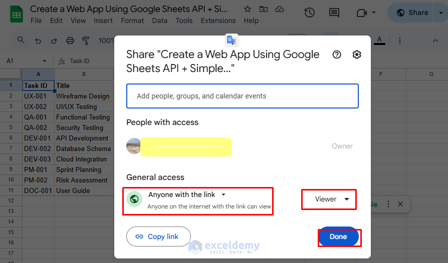
Task: Click the owner's profile avatar
Action: pyautogui.click(x=134, y=146)
